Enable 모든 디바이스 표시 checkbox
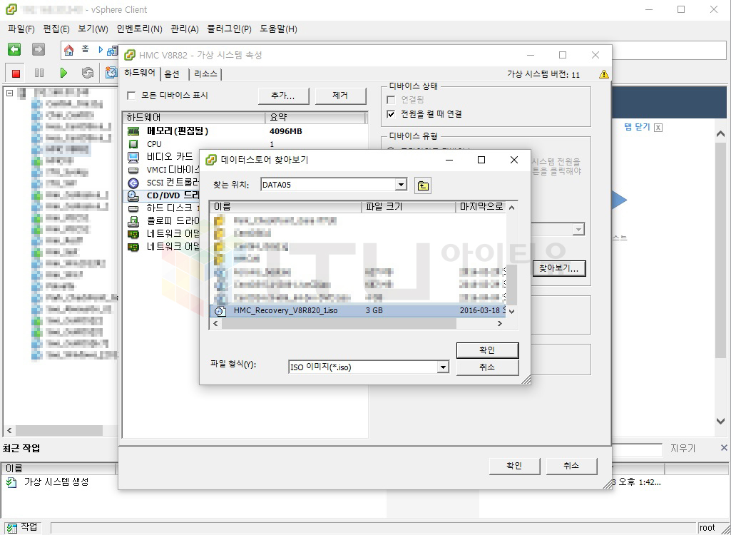Viewport: 731px width, 535px height. 131,96
